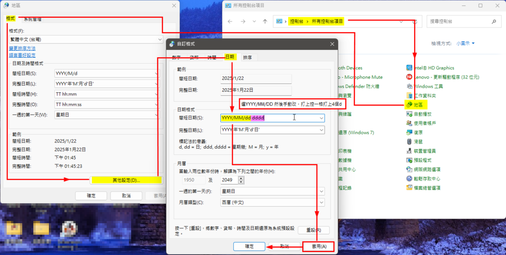The height and width of the screenshot is (255, 506).
Task: Click the year field showing 2049
Action: click(x=229, y=180)
